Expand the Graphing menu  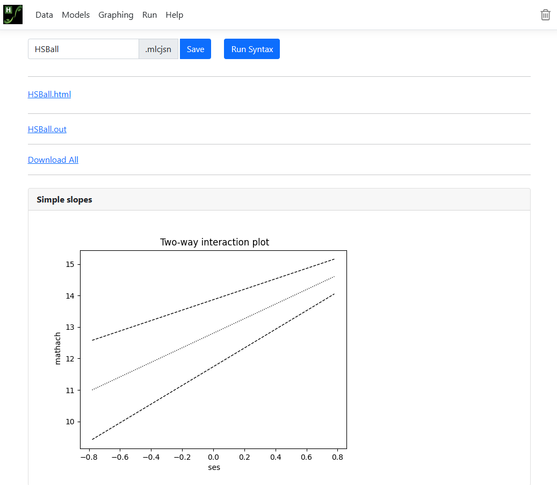click(115, 15)
